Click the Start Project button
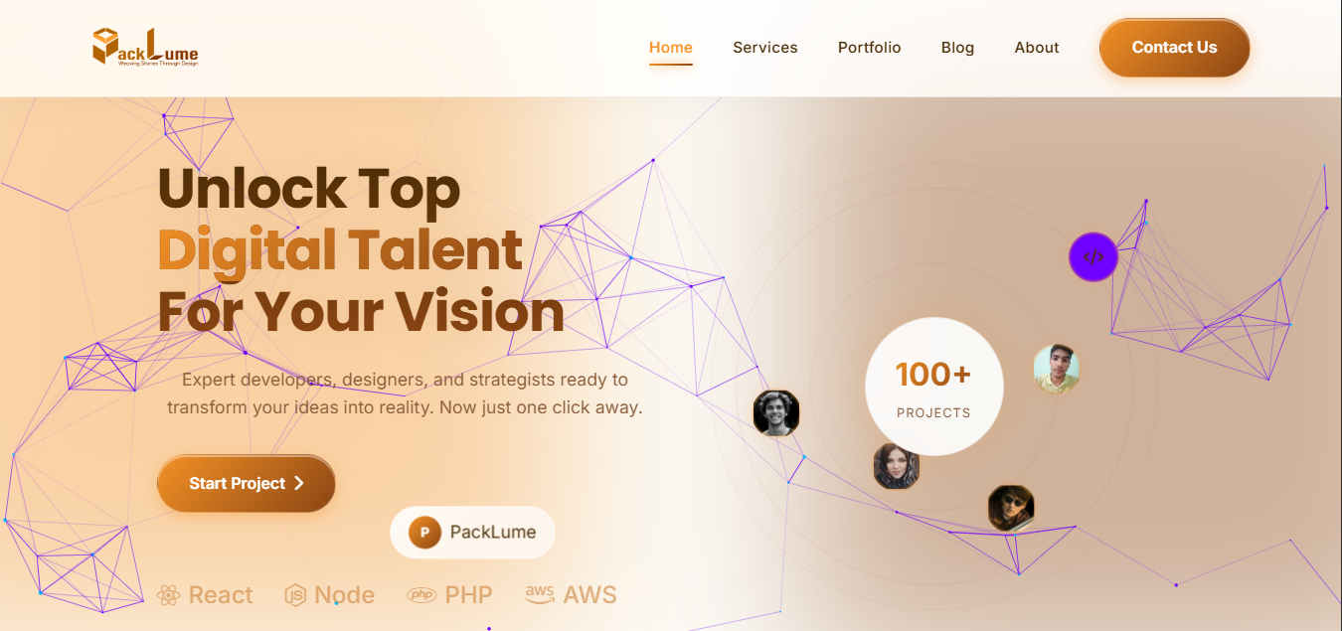The width and height of the screenshot is (1342, 631). pyautogui.click(x=247, y=484)
